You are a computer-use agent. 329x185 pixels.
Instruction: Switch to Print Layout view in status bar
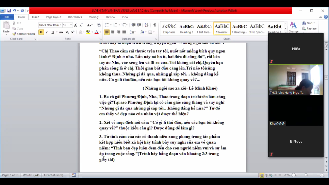[262, 175]
